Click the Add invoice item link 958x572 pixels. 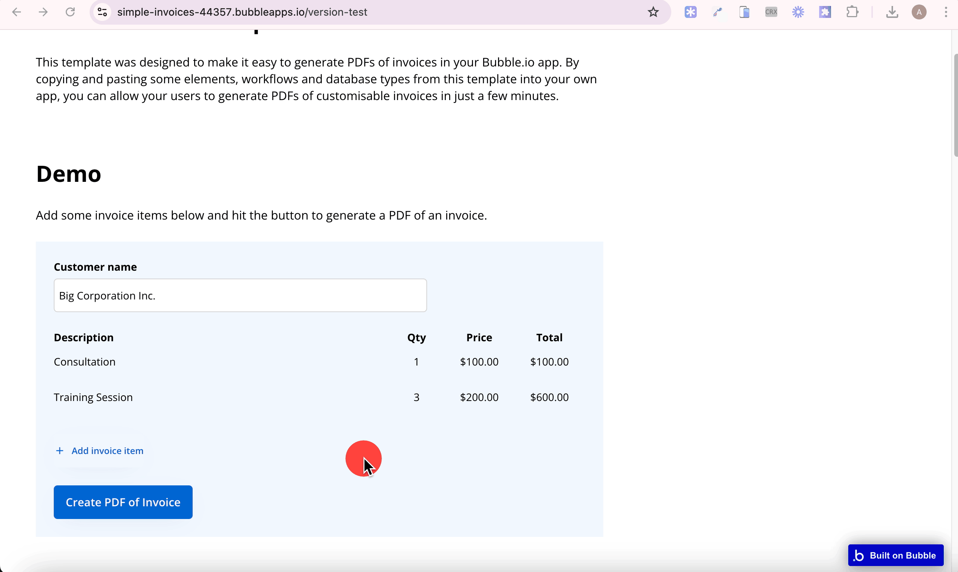tap(107, 451)
